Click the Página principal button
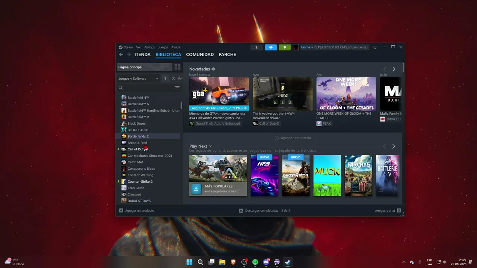 pyautogui.click(x=145, y=67)
